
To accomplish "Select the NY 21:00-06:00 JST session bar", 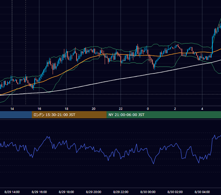I will [x=163, y=115].
